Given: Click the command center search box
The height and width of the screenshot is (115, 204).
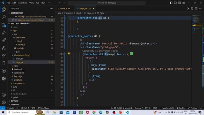Looking at the screenshot, I should pos(107,3).
